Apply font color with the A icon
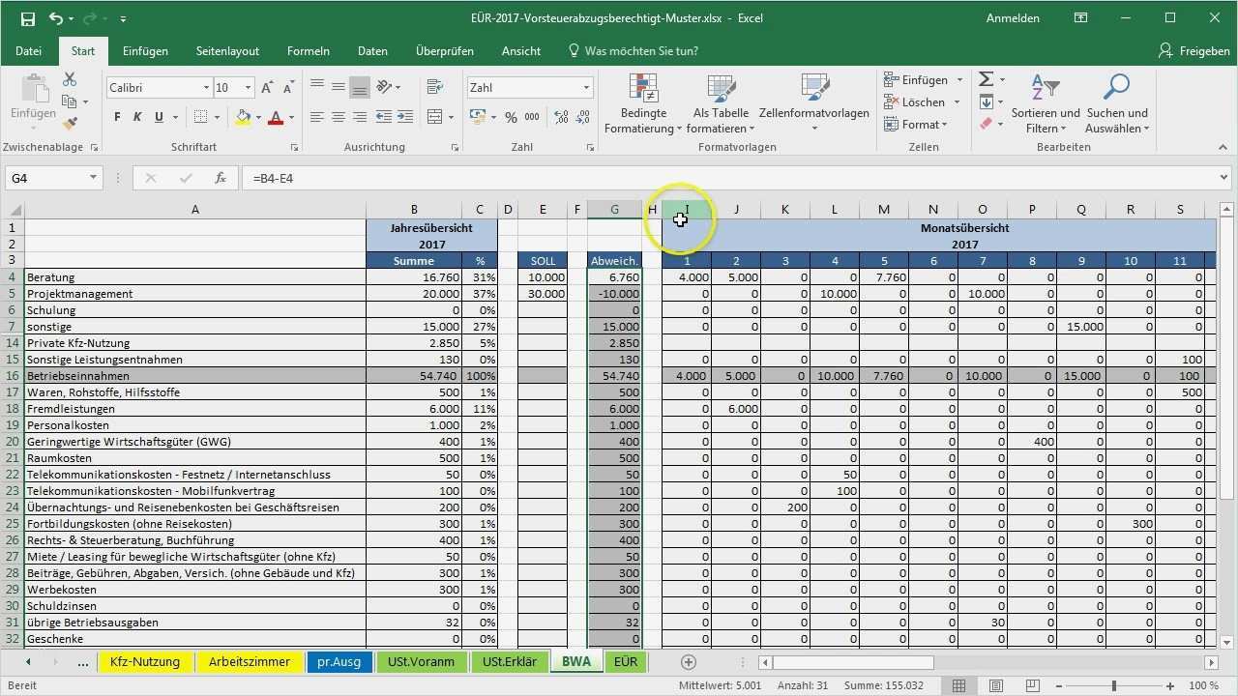This screenshot has width=1238, height=696. 274,118
